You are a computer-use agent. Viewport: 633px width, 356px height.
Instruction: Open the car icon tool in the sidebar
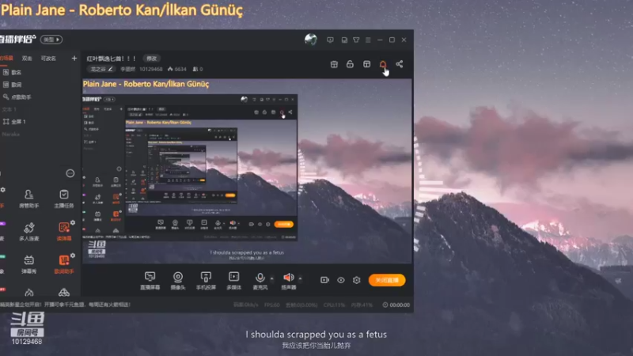click(64, 292)
